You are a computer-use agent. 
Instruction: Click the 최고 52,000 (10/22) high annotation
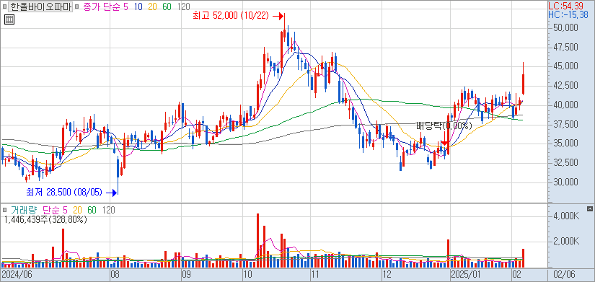231,16
